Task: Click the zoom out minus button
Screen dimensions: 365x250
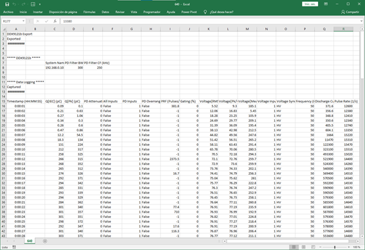Action: 321,247
